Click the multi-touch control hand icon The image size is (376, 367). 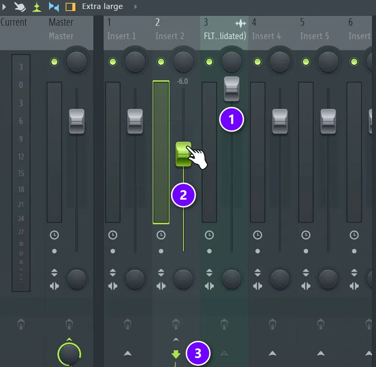pyautogui.click(x=20, y=7)
